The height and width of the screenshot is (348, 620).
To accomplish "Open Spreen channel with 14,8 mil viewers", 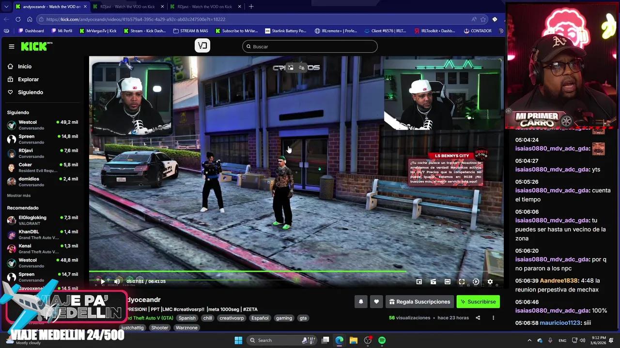I will pos(43,139).
